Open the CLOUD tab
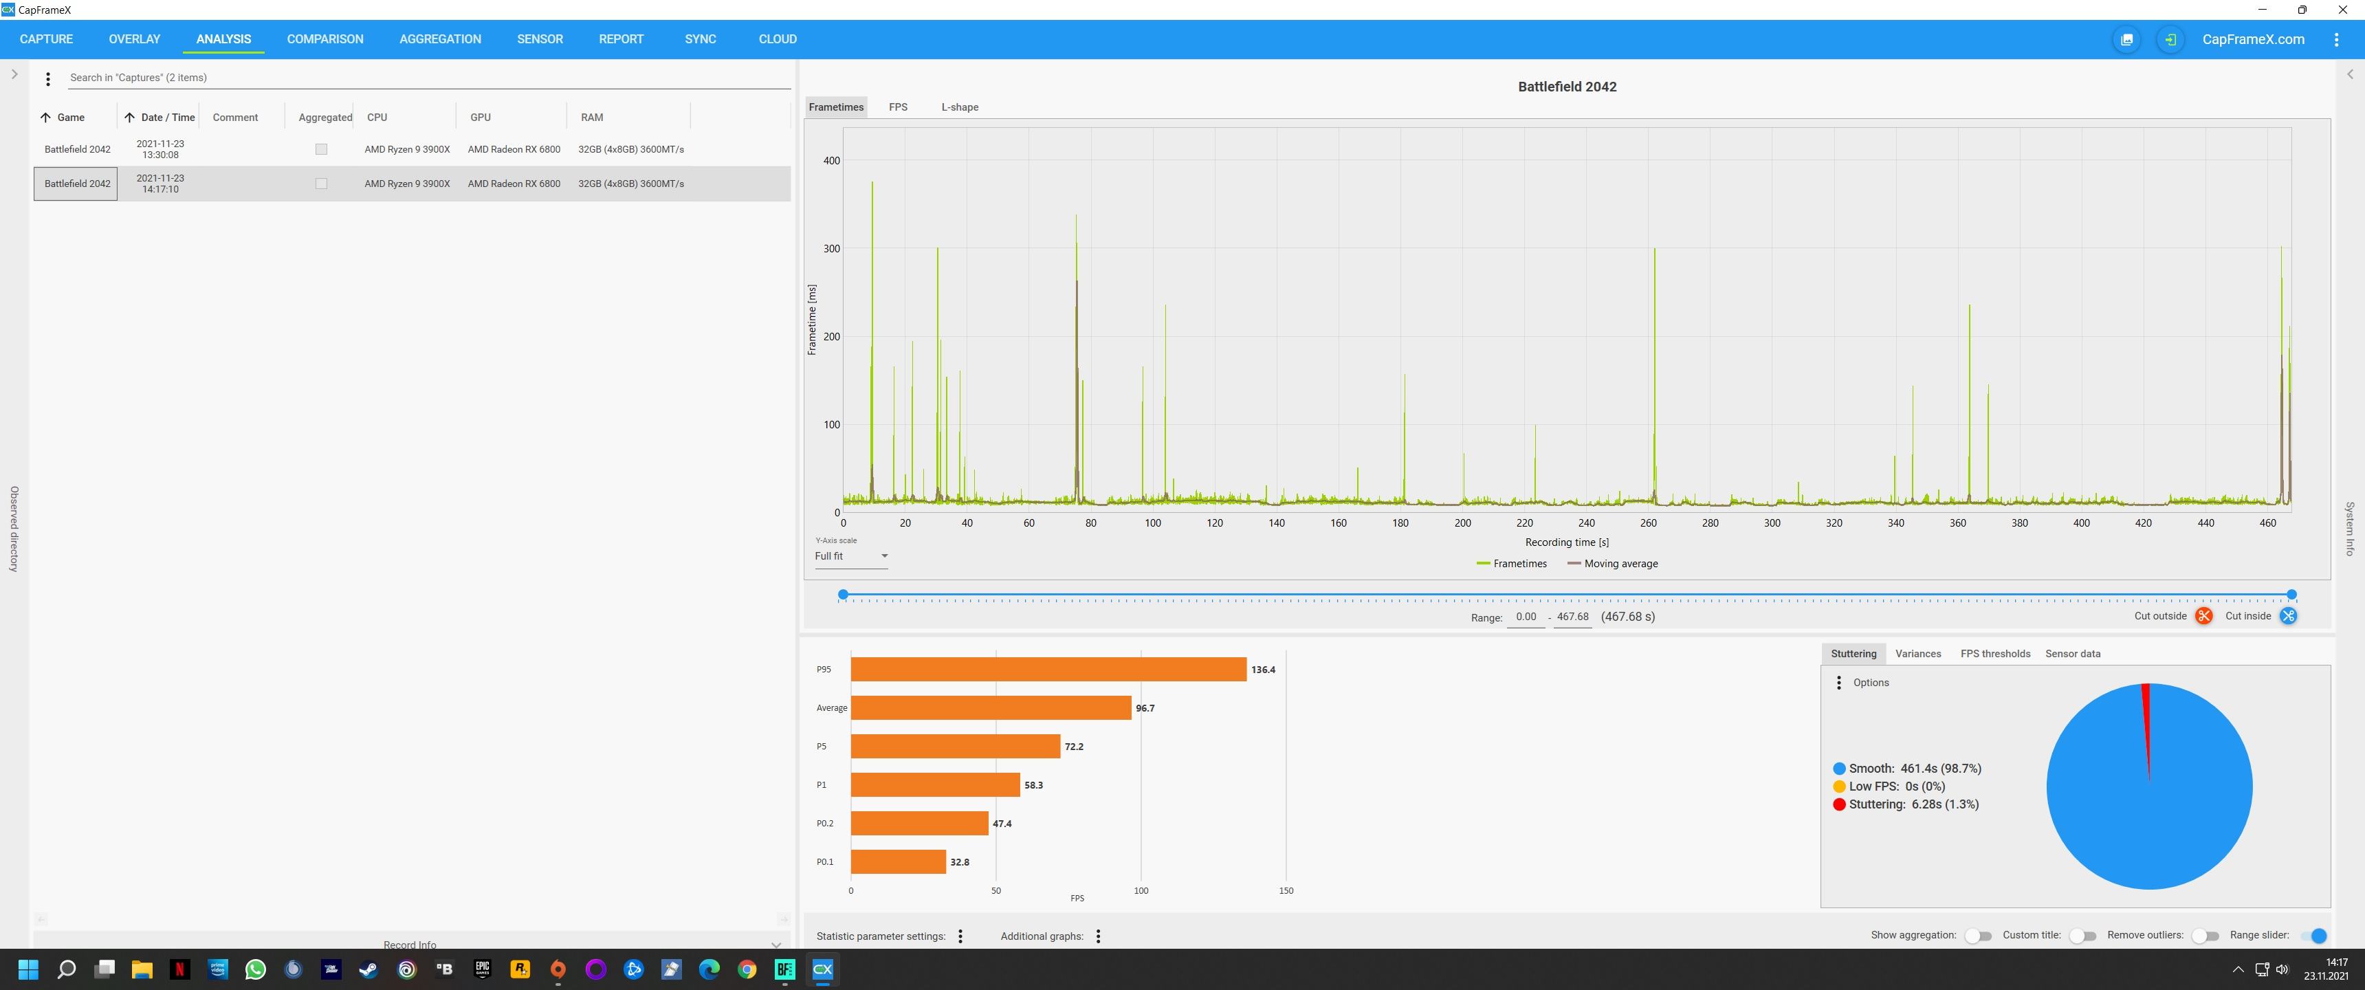Image resolution: width=2365 pixels, height=990 pixels. pyautogui.click(x=778, y=39)
